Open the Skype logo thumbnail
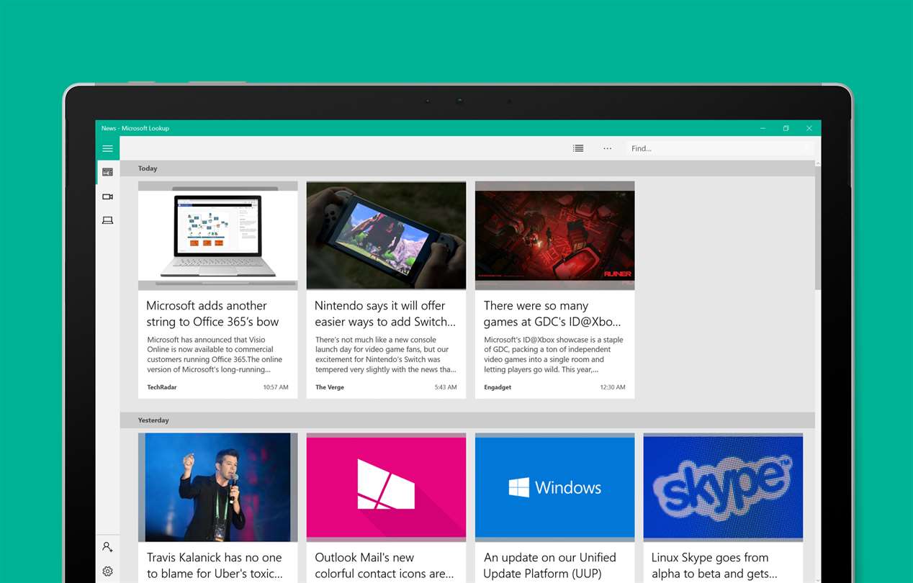The height and width of the screenshot is (583, 913). click(723, 487)
